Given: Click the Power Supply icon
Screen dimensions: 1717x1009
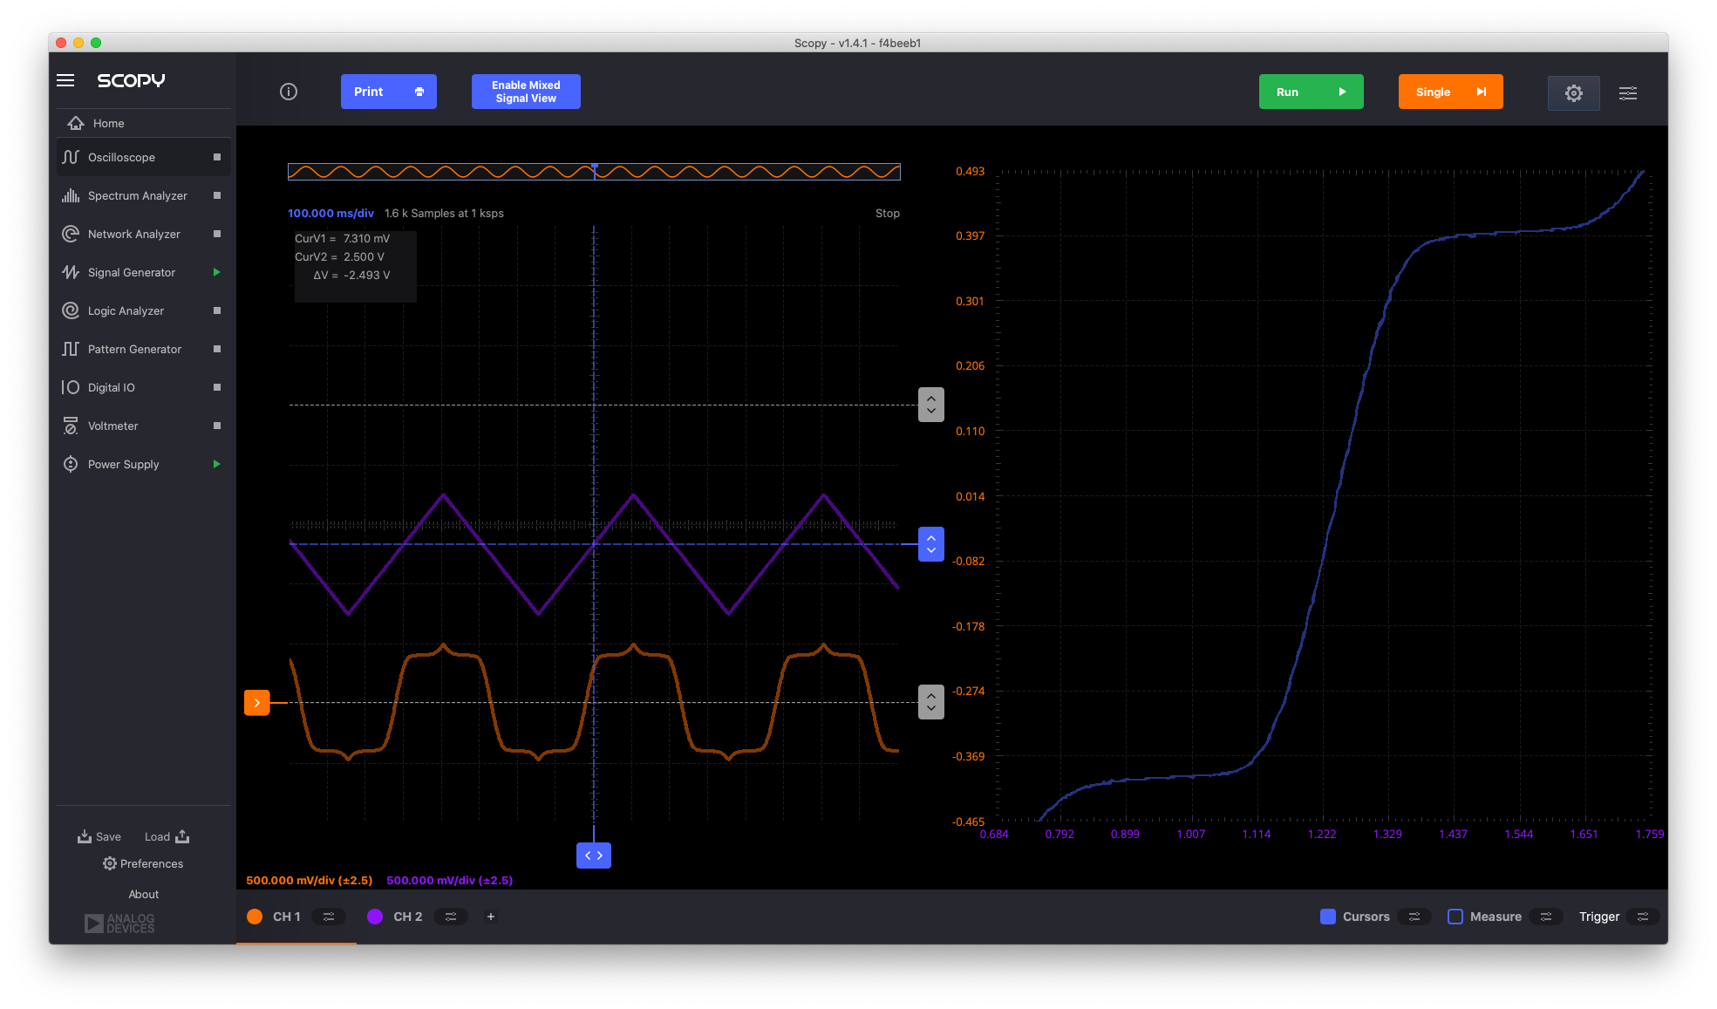Looking at the screenshot, I should pos(71,464).
